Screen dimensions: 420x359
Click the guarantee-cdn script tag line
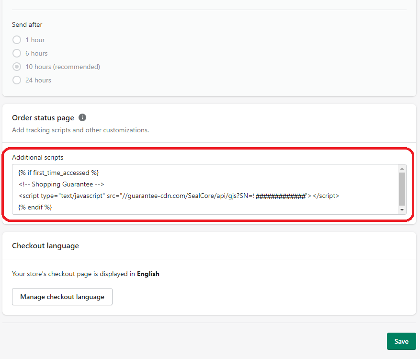179,196
